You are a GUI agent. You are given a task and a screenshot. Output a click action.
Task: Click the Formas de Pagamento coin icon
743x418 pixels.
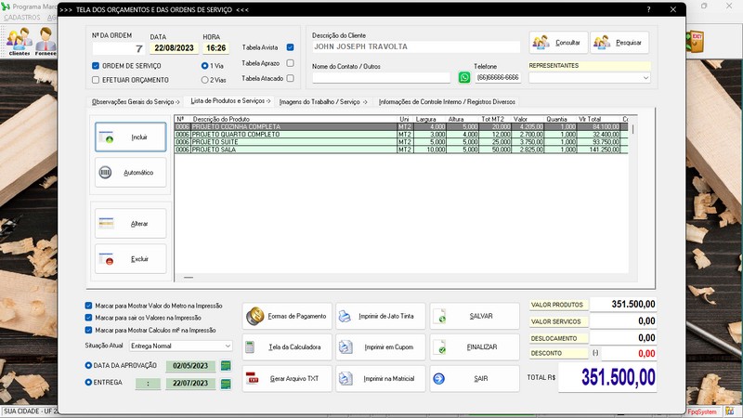tap(255, 317)
